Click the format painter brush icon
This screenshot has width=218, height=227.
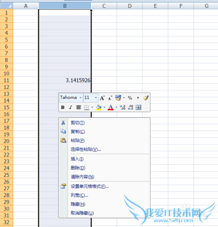[146, 98]
